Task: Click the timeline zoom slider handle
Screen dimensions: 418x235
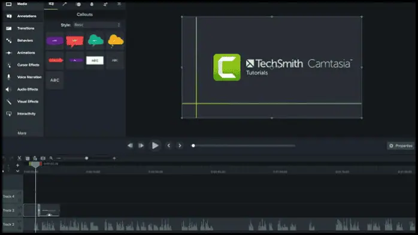Action: 86,158
